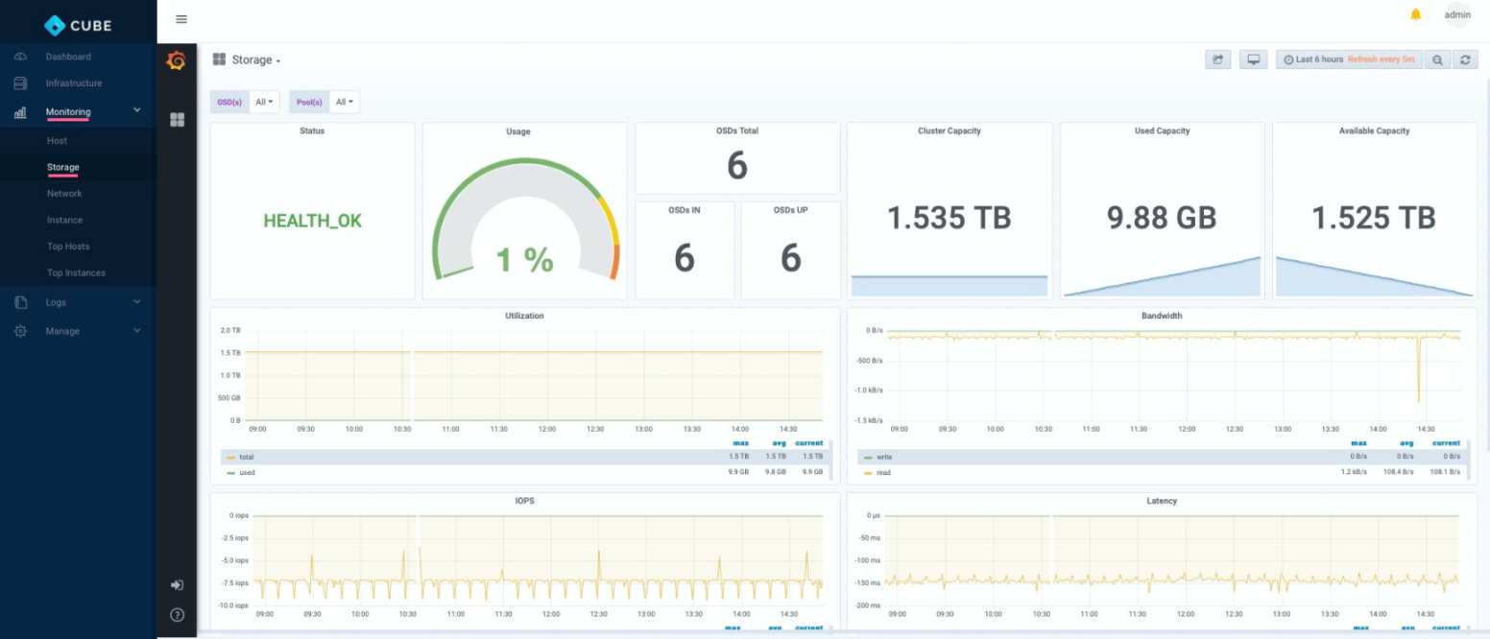
Task: Open the Pool(s) All dropdown
Action: click(345, 102)
